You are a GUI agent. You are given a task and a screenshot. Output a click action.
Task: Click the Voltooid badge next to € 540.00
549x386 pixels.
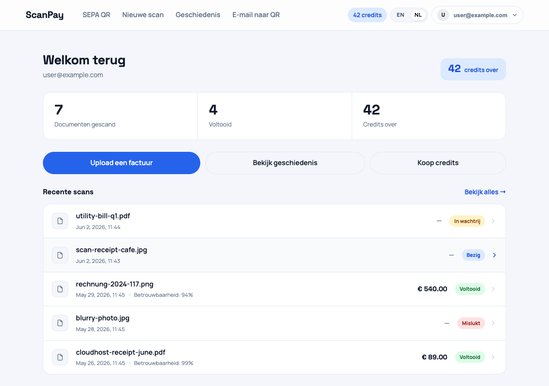470,289
